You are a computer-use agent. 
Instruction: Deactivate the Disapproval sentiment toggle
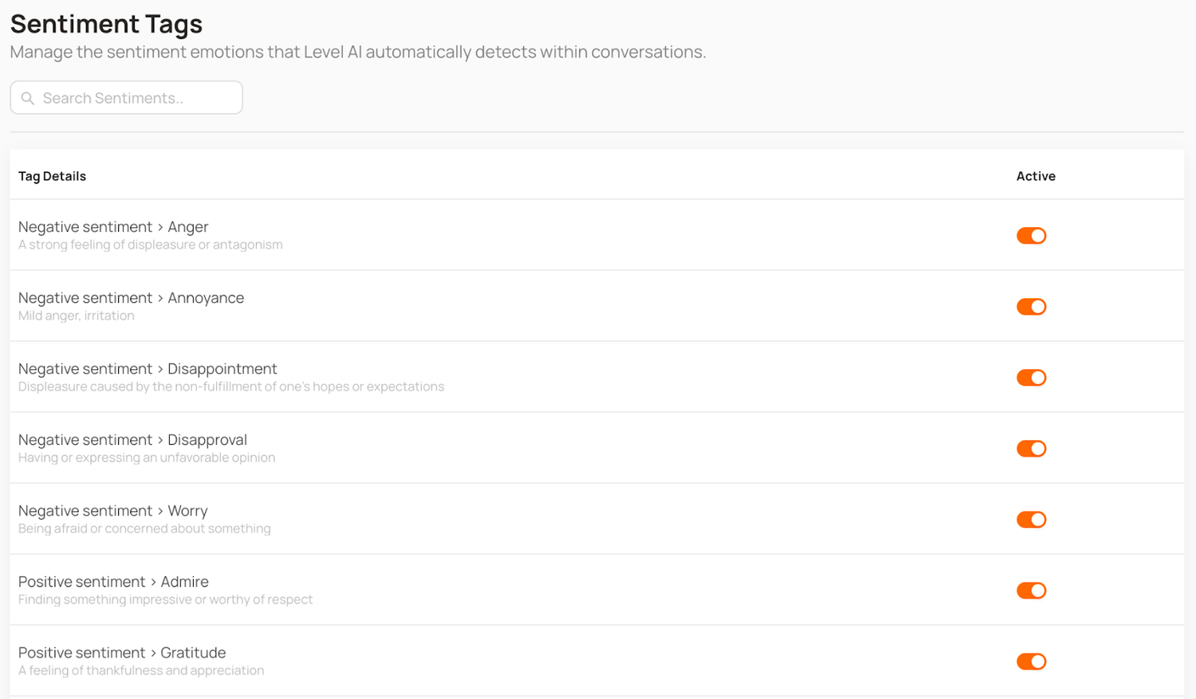(x=1031, y=449)
